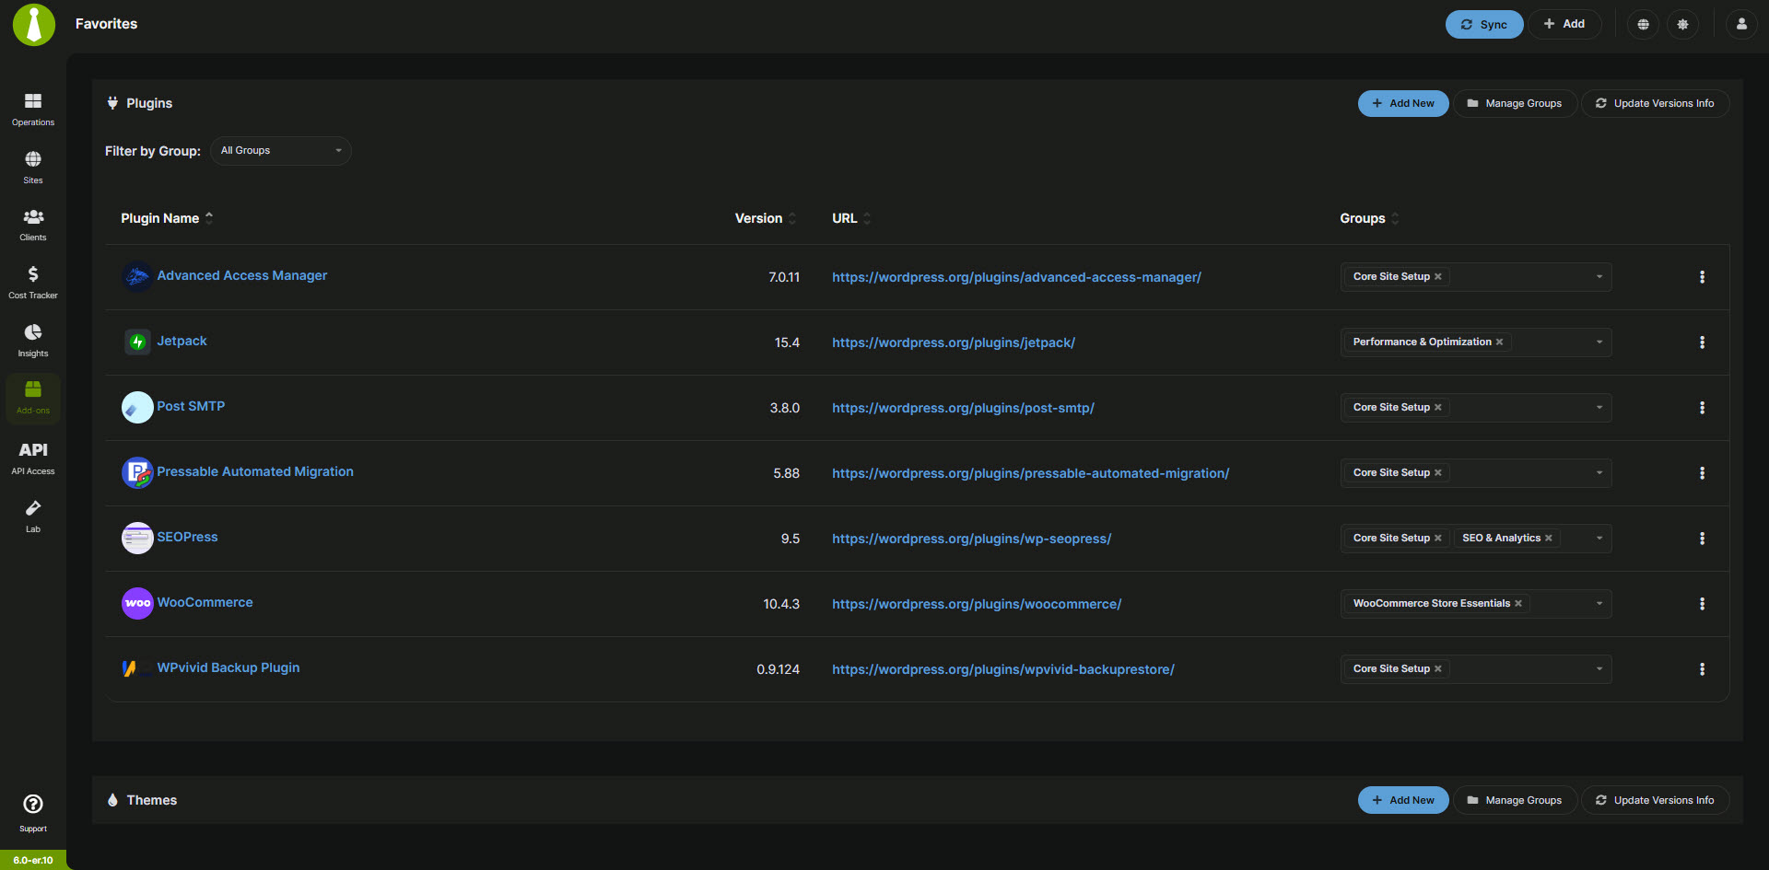1769x870 pixels.
Task: Open actions menu for Post SMTP row
Action: [x=1702, y=408]
